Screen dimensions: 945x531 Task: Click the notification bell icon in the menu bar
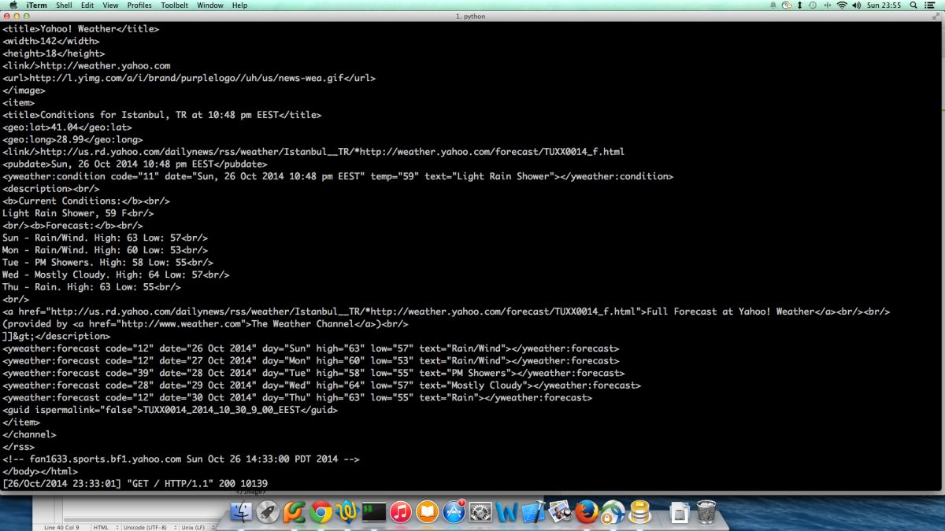click(x=773, y=5)
